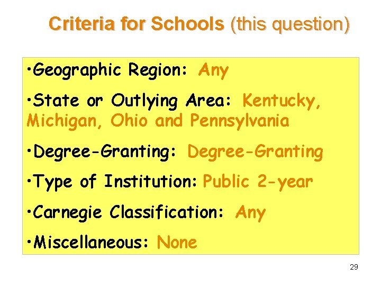381x286 pixels.
Task: Click on the word "Michigan"
Action: pos(65,121)
